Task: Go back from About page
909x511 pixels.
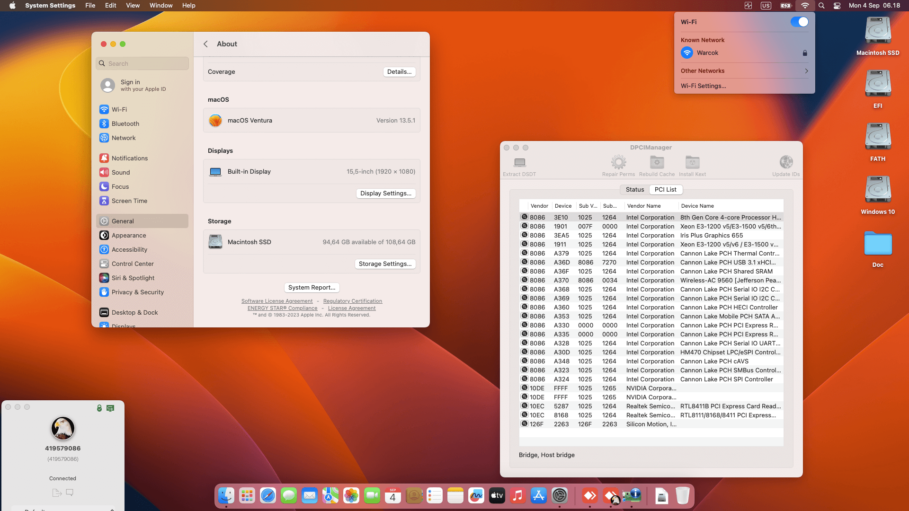Action: (x=205, y=44)
